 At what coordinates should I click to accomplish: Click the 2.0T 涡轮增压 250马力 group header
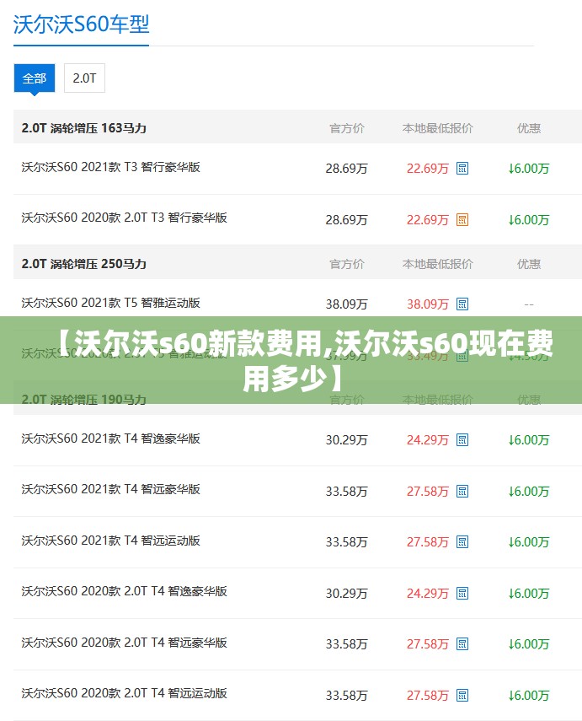coord(83,264)
